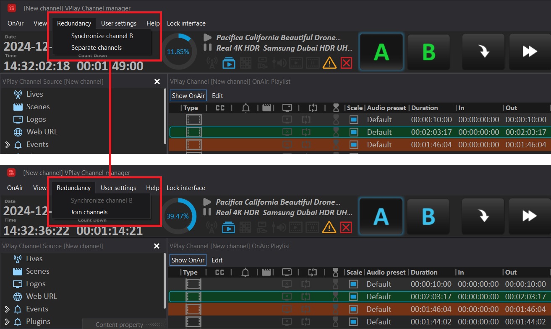551x329 pixels.
Task: Choose Separate channels from the Redundancy menu
Action: 97,48
